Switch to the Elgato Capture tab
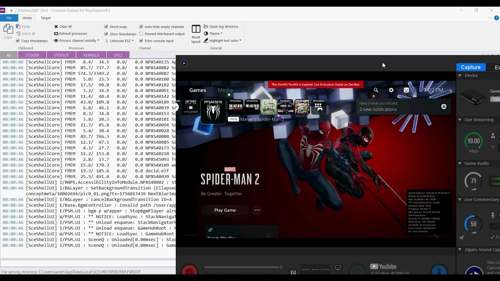 (x=471, y=67)
